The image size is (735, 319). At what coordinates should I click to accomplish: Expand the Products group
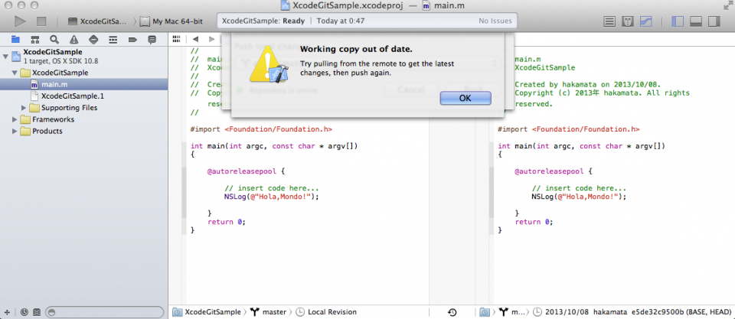(15, 131)
